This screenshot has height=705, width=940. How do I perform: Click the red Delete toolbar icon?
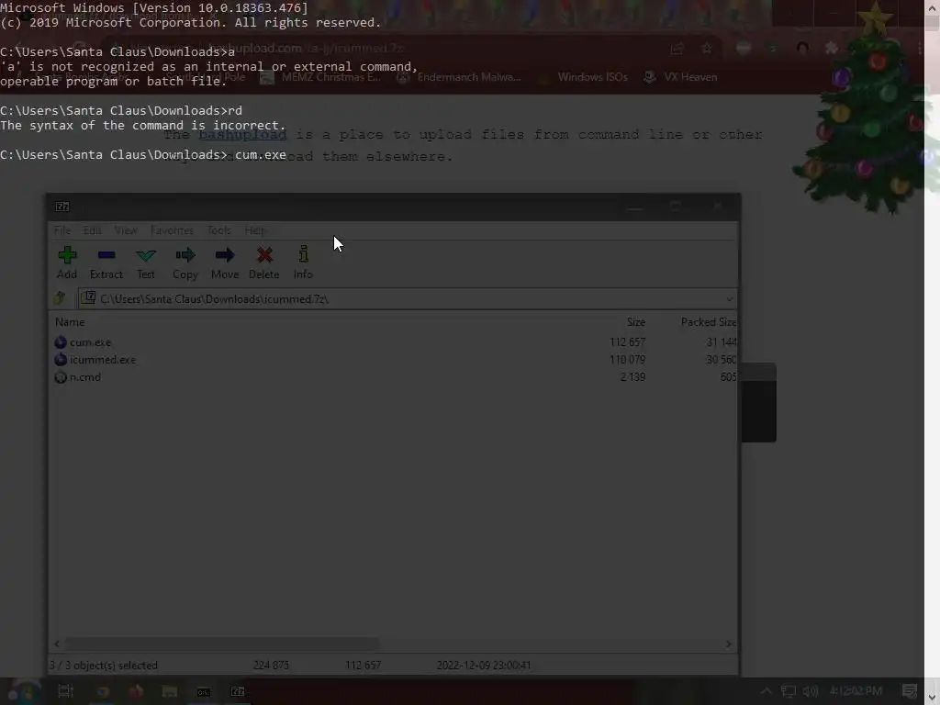tap(263, 263)
